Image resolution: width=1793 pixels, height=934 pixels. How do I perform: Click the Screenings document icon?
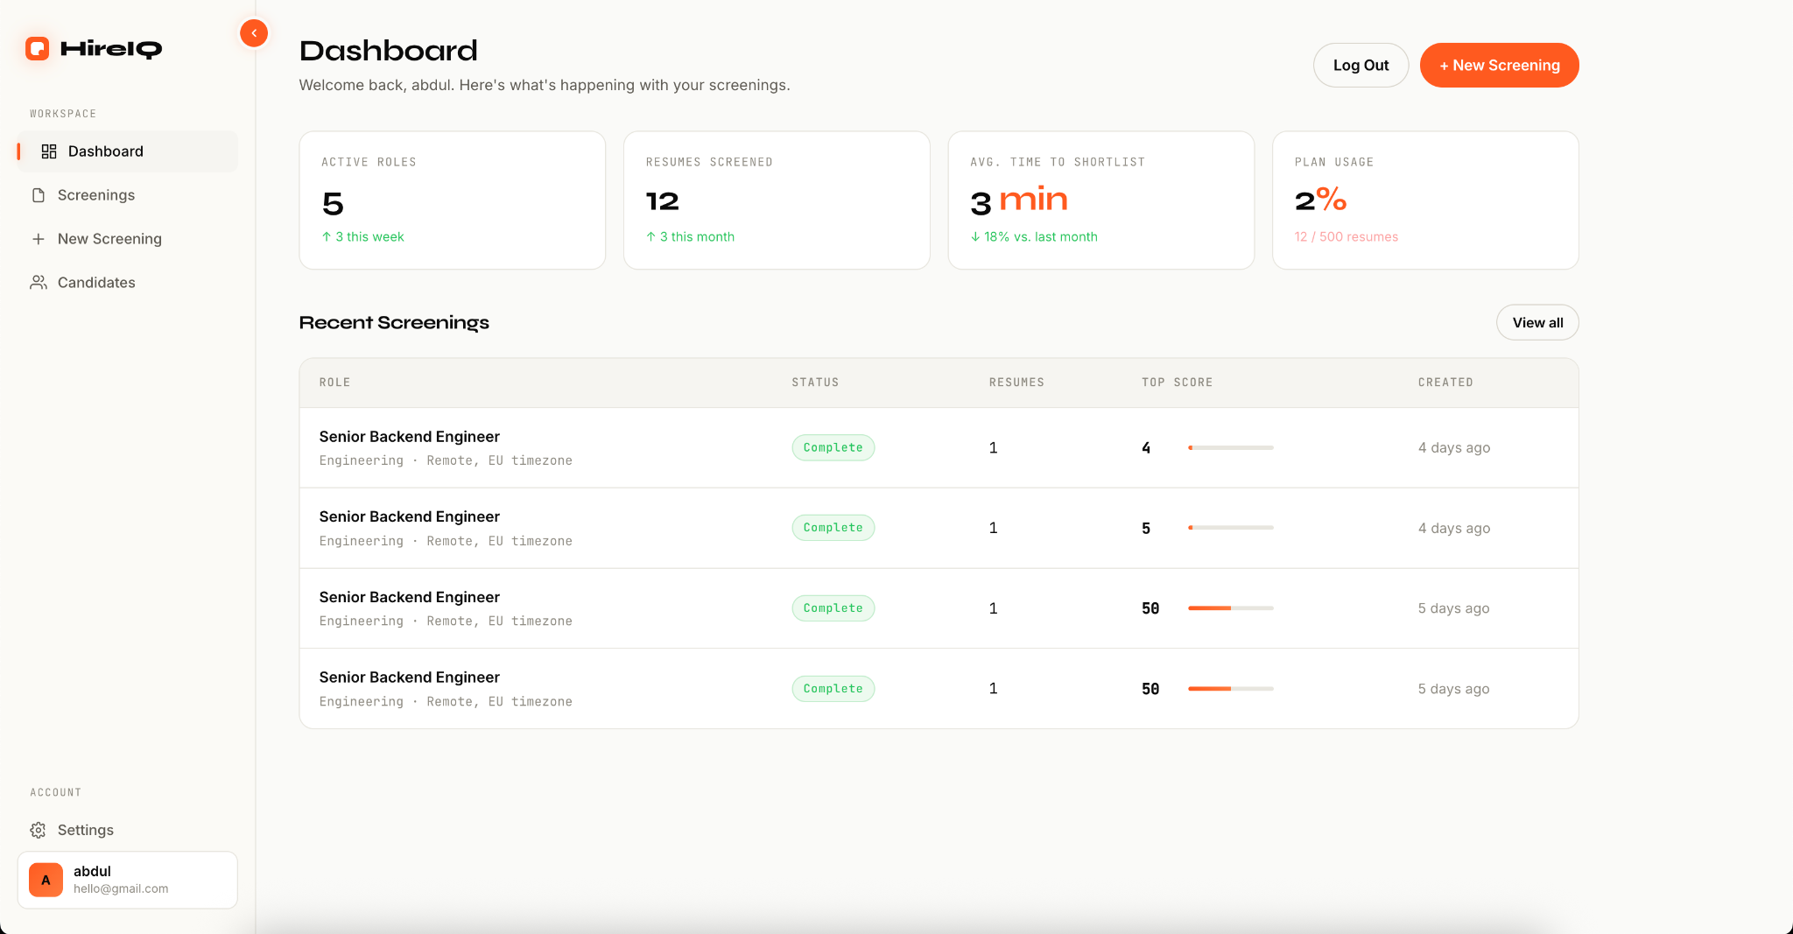39,195
